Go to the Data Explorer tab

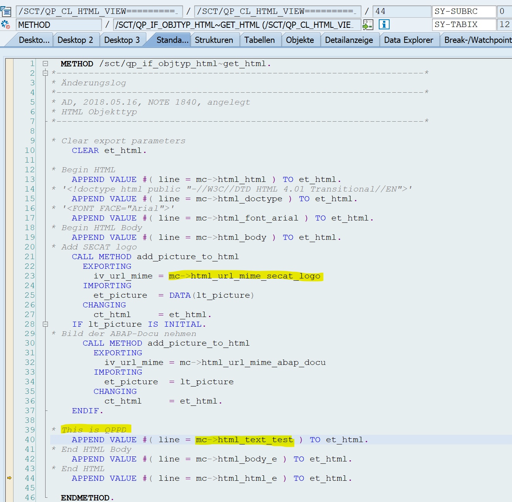pyautogui.click(x=409, y=40)
